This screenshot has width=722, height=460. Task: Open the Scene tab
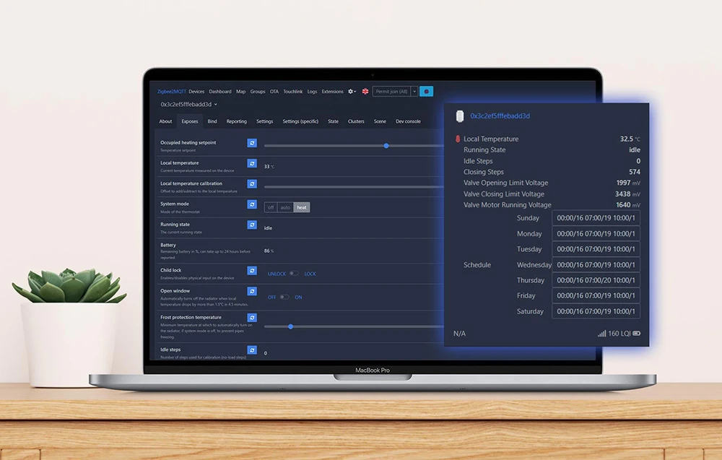pyautogui.click(x=380, y=121)
